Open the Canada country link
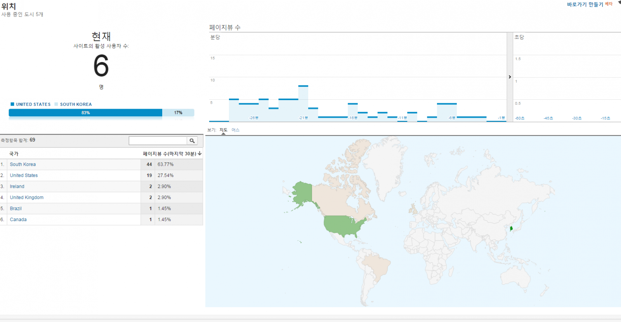Image resolution: width=621 pixels, height=322 pixels. (x=18, y=220)
